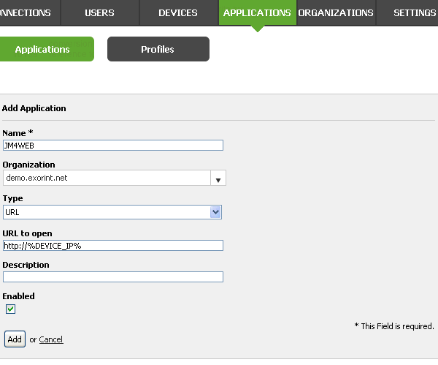
Task: Click the Cancel link
Action: coord(51,339)
